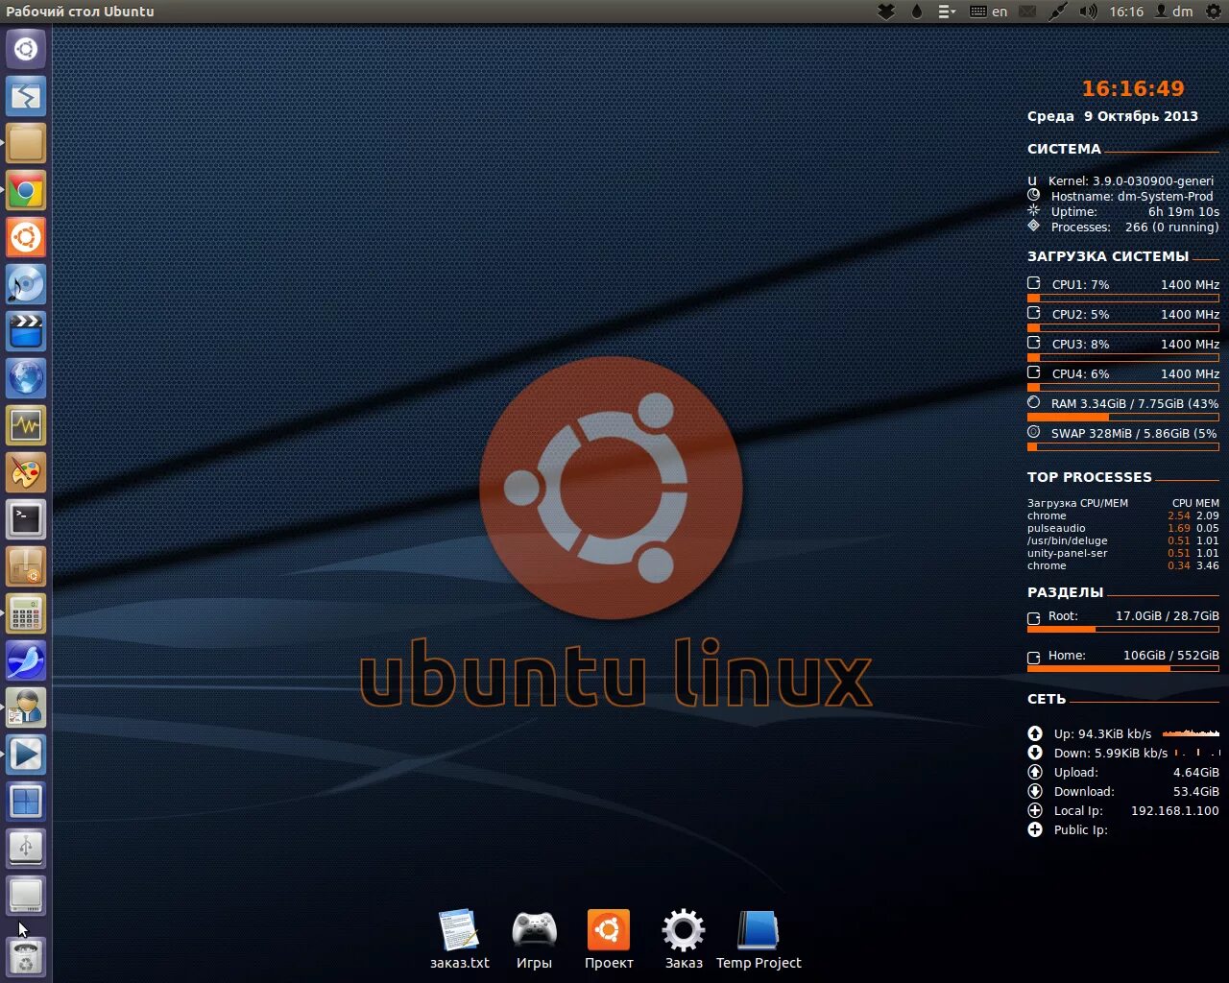Screen dimensions: 1229x983
Task: Open the clapperboard video app icon
Action: [x=26, y=331]
